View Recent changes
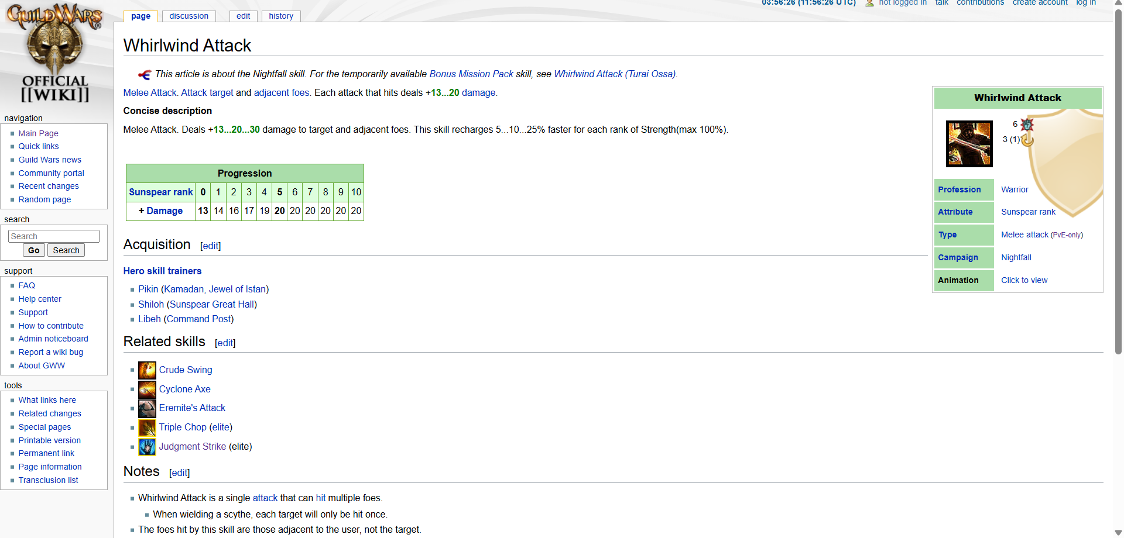The width and height of the screenshot is (1124, 538). pos(49,186)
